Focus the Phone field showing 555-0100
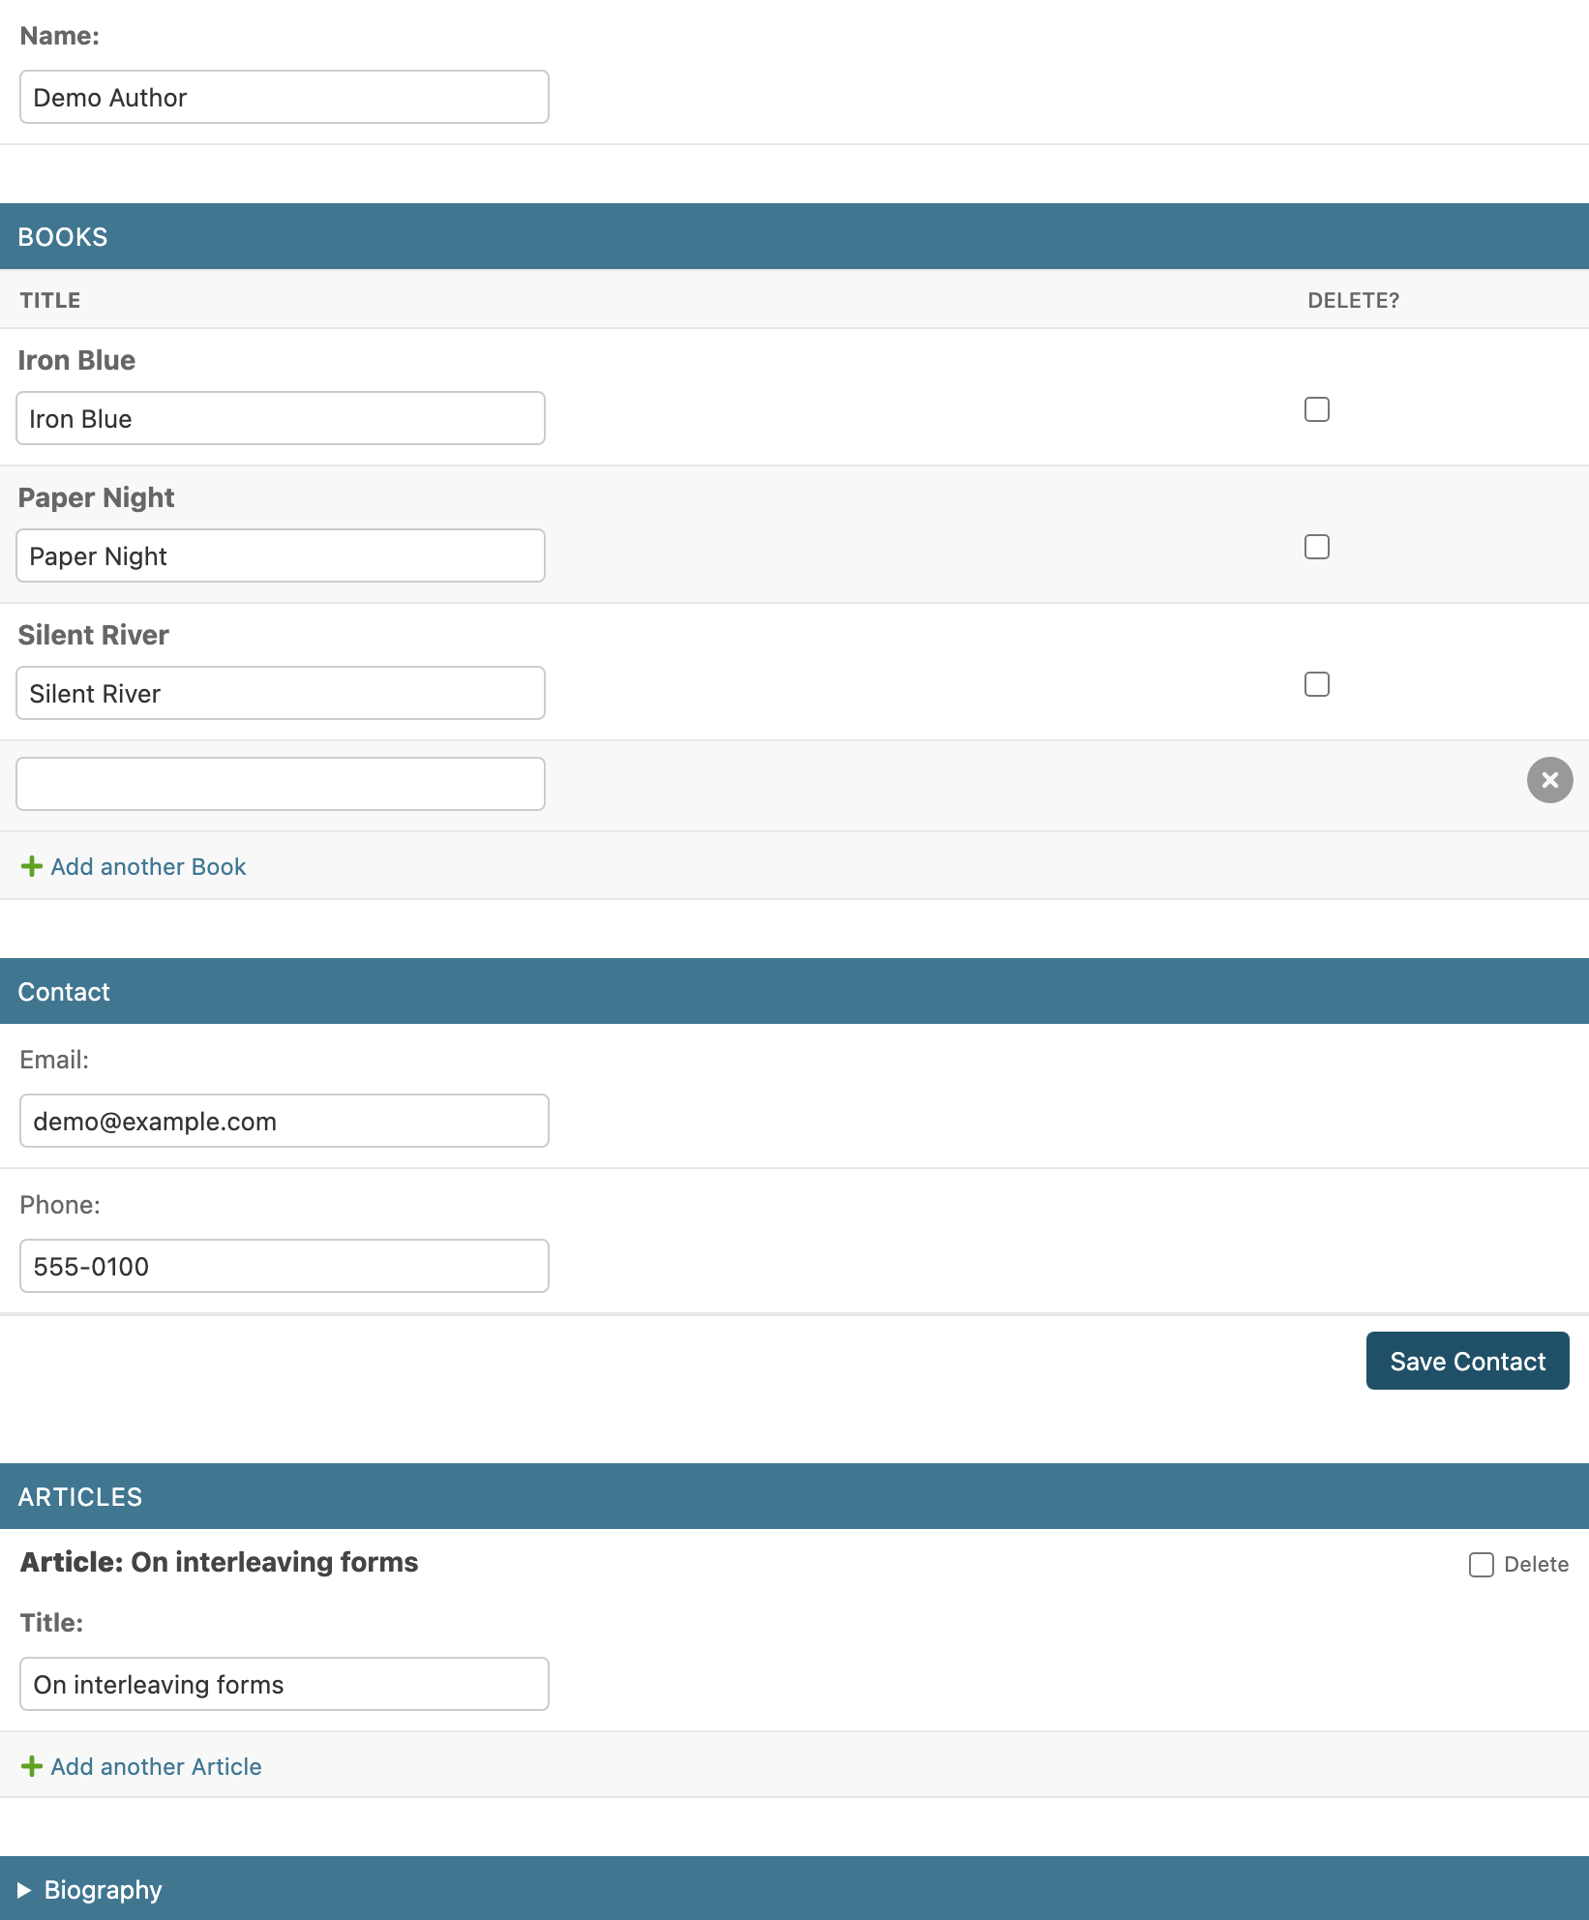 pyautogui.click(x=285, y=1266)
